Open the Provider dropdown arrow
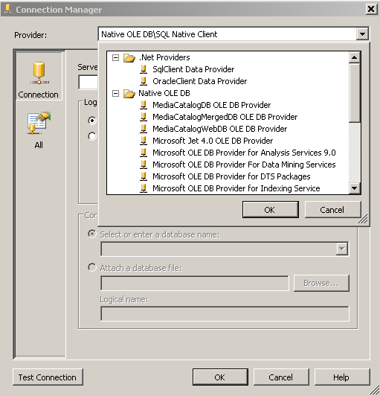 [362, 34]
